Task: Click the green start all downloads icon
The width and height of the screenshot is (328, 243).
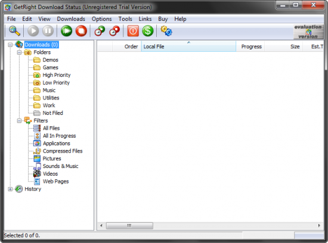Action: point(66,31)
